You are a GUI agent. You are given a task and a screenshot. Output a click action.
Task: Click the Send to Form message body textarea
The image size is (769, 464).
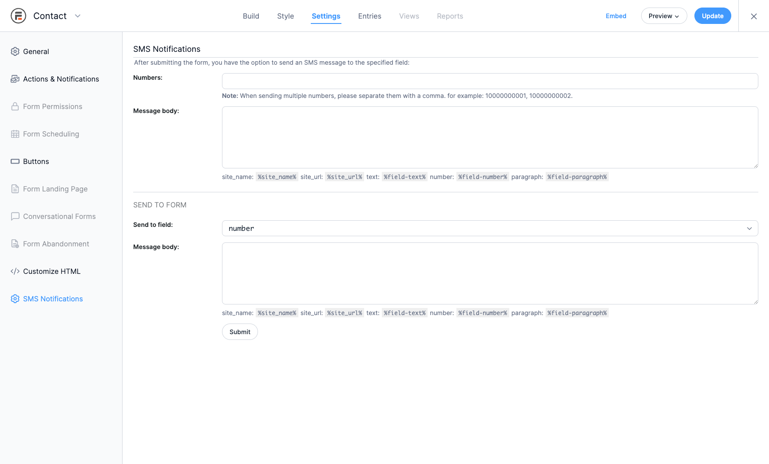(x=490, y=273)
